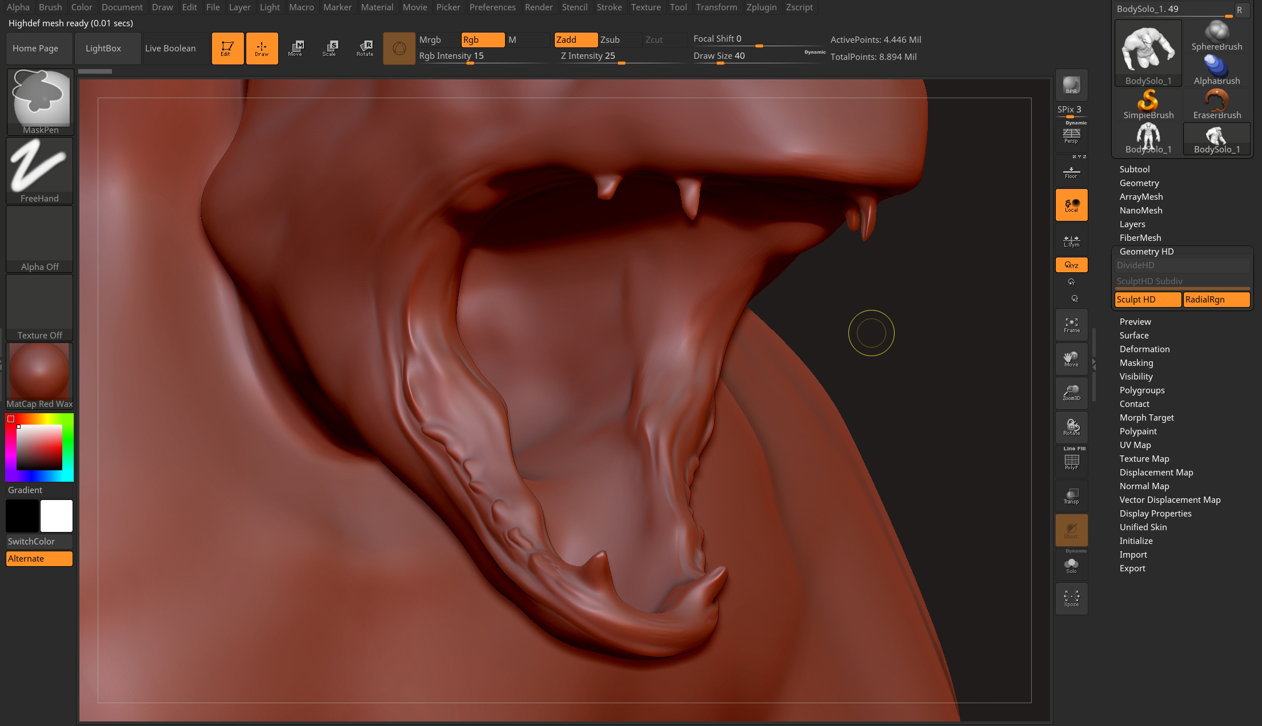Image resolution: width=1262 pixels, height=726 pixels.
Task: Click right-shelf Move view icon
Action: (1071, 359)
